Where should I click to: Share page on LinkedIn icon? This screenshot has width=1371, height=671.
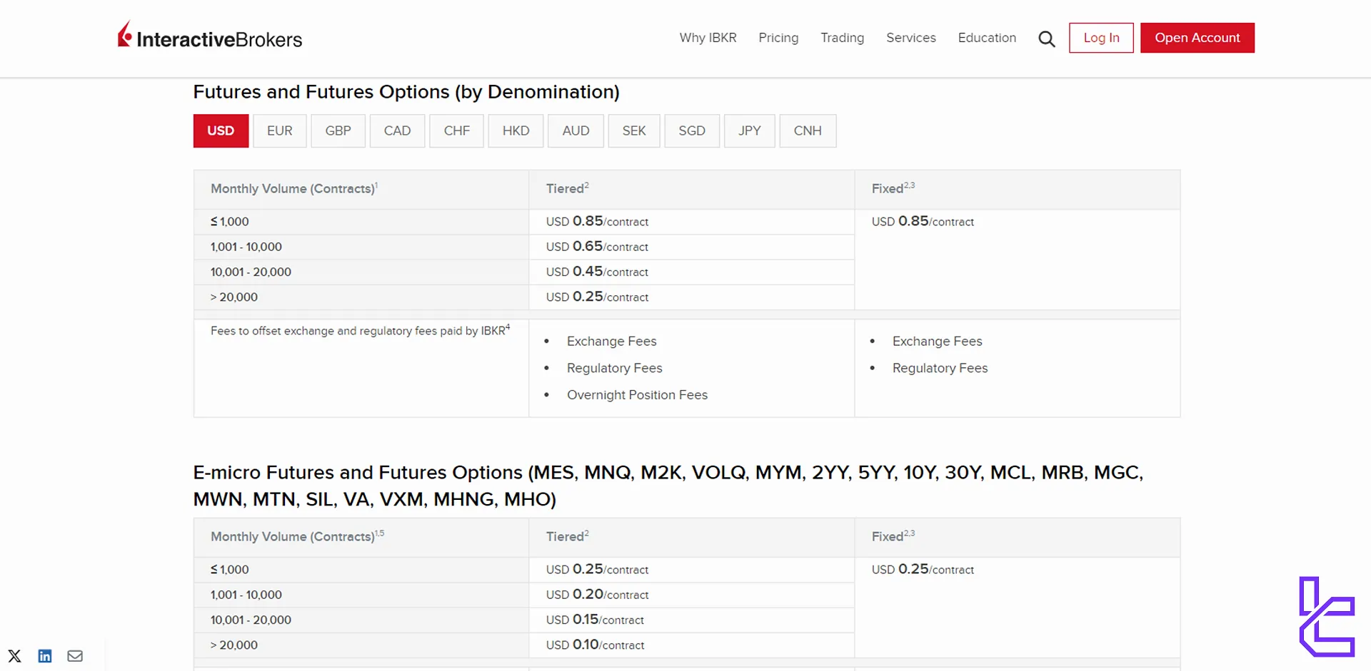[45, 656]
